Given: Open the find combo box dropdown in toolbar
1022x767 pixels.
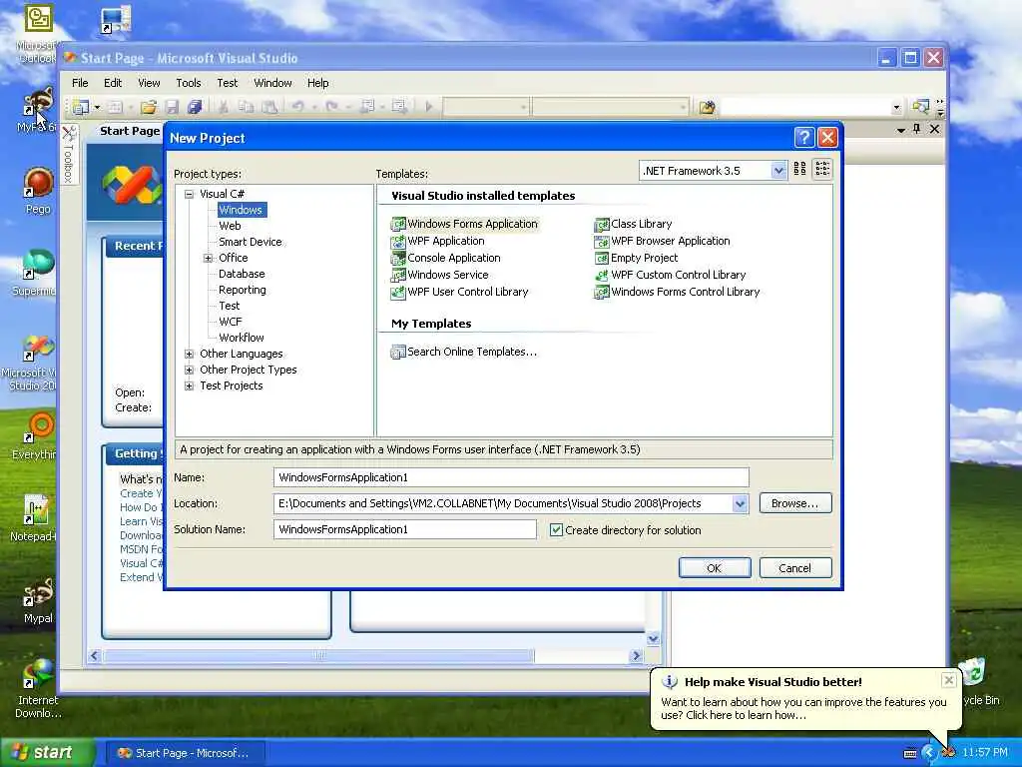Looking at the screenshot, I should [x=897, y=107].
